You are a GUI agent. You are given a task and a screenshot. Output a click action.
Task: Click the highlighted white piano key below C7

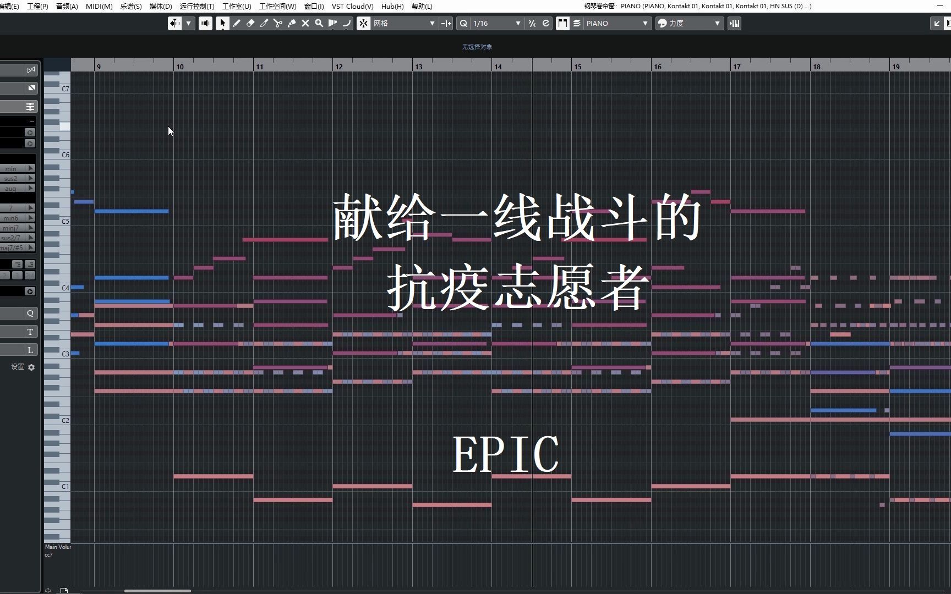(65, 127)
